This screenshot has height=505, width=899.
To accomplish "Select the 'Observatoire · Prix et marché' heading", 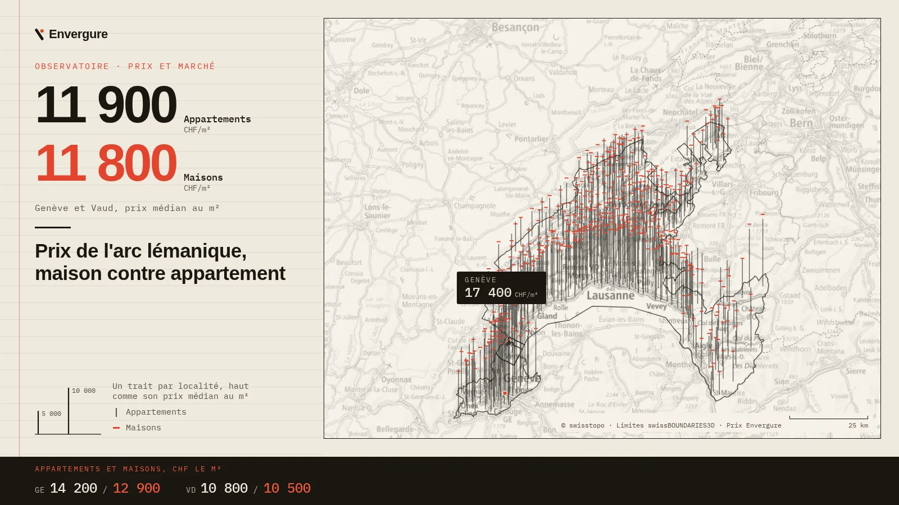I will (x=125, y=66).
